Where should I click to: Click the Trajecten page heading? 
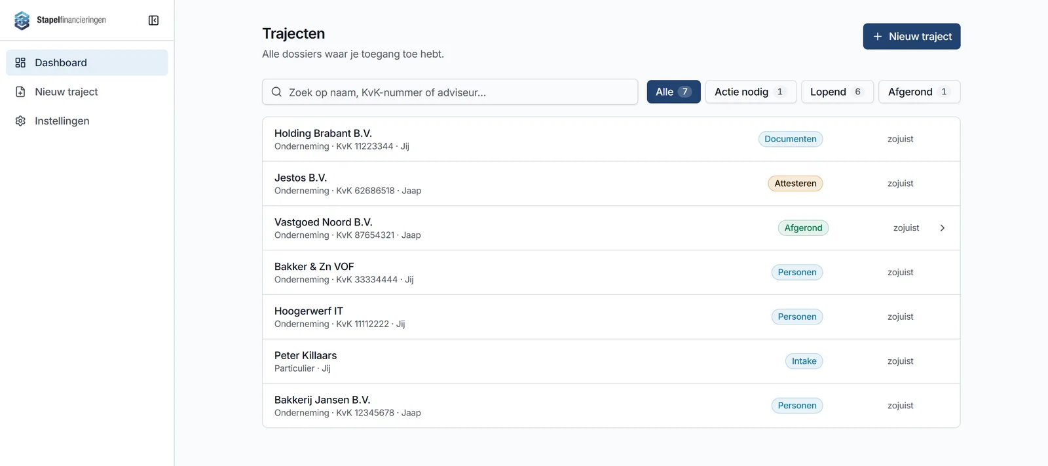(x=293, y=33)
